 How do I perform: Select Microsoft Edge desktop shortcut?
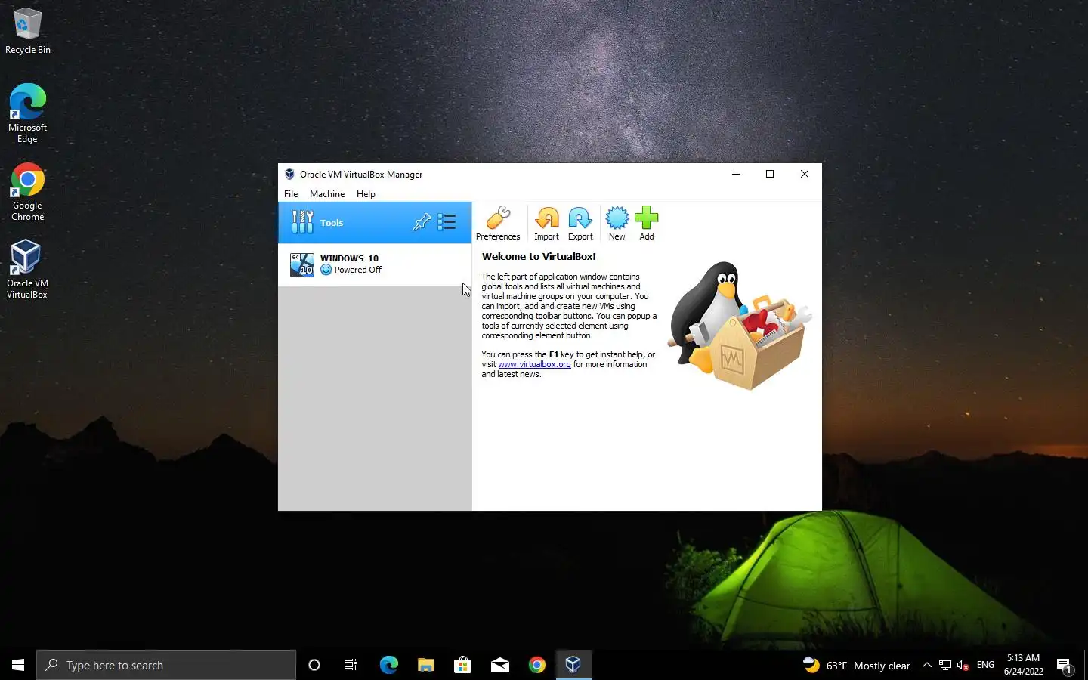[28, 113]
